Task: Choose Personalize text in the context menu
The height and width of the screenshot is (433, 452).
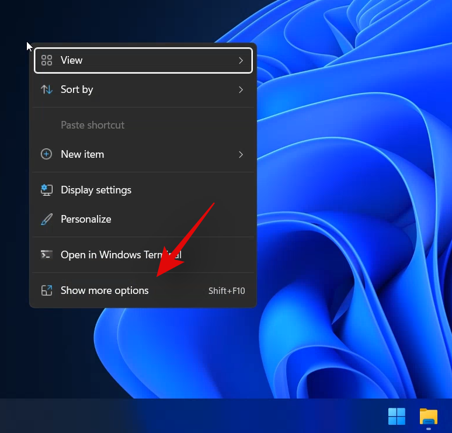Action: 86,219
